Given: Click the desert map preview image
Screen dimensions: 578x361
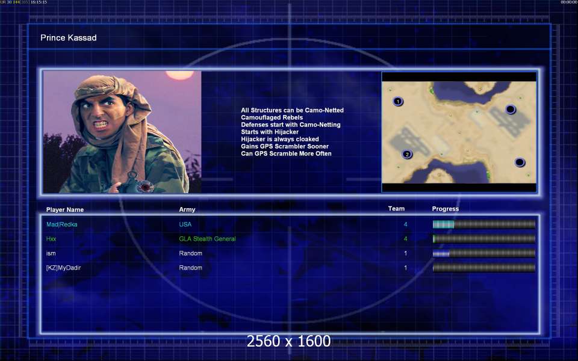Looking at the screenshot, I should pos(459,132).
